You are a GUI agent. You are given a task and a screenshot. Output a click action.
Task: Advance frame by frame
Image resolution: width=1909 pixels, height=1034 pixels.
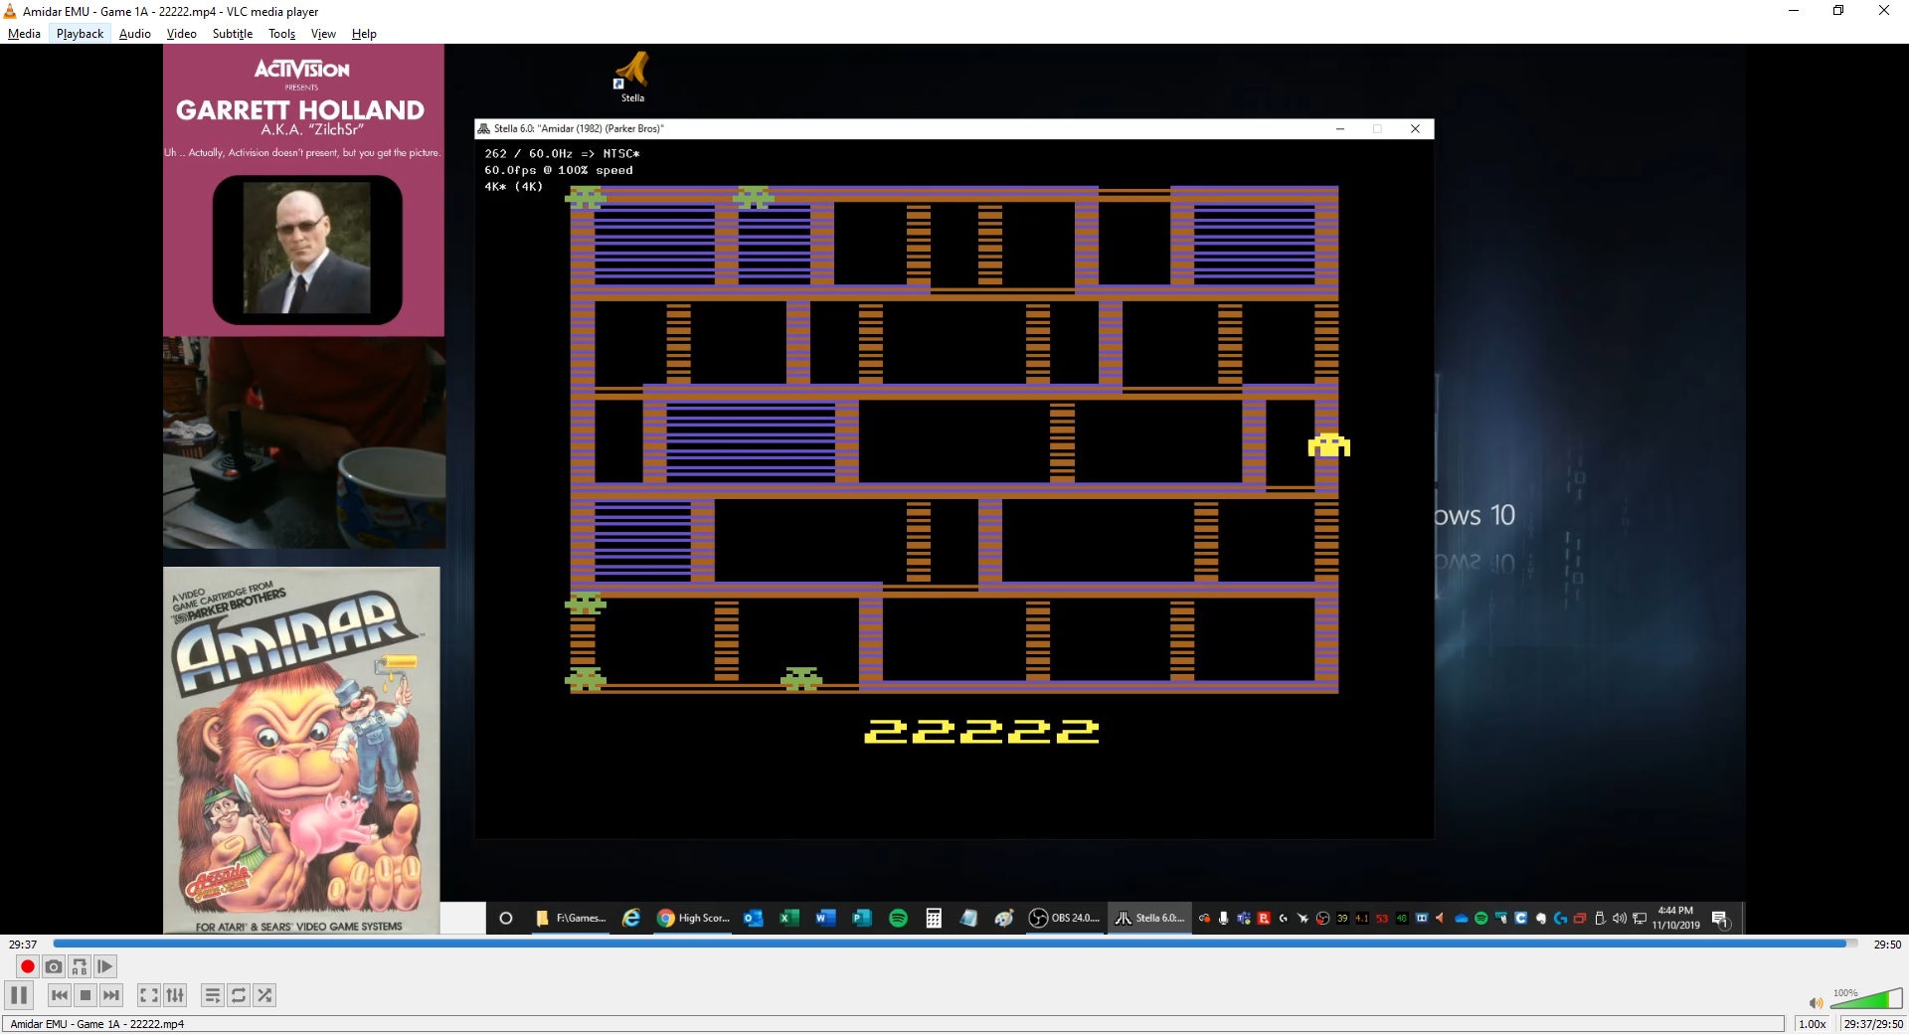click(105, 966)
